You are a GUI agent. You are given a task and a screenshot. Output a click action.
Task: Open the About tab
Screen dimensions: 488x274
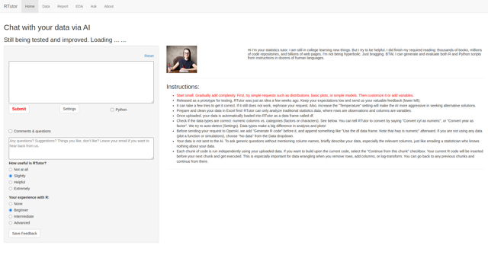tap(109, 6)
